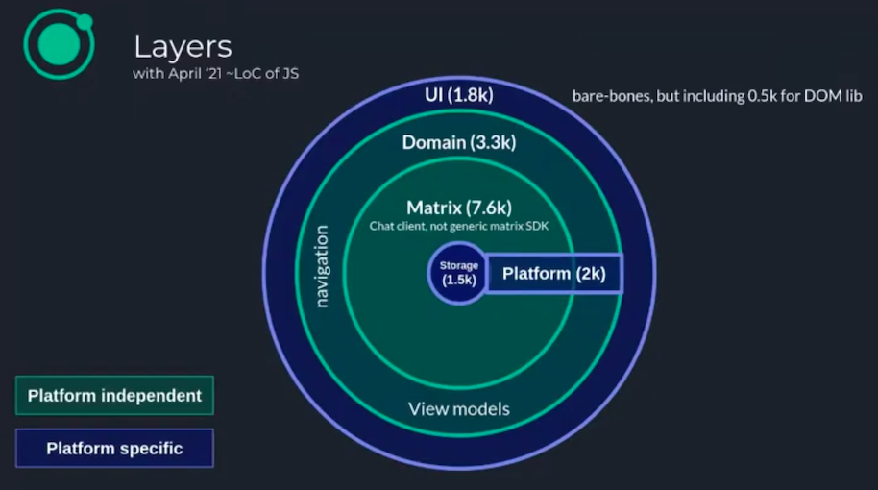Click the Platform independent legend box

click(114, 396)
